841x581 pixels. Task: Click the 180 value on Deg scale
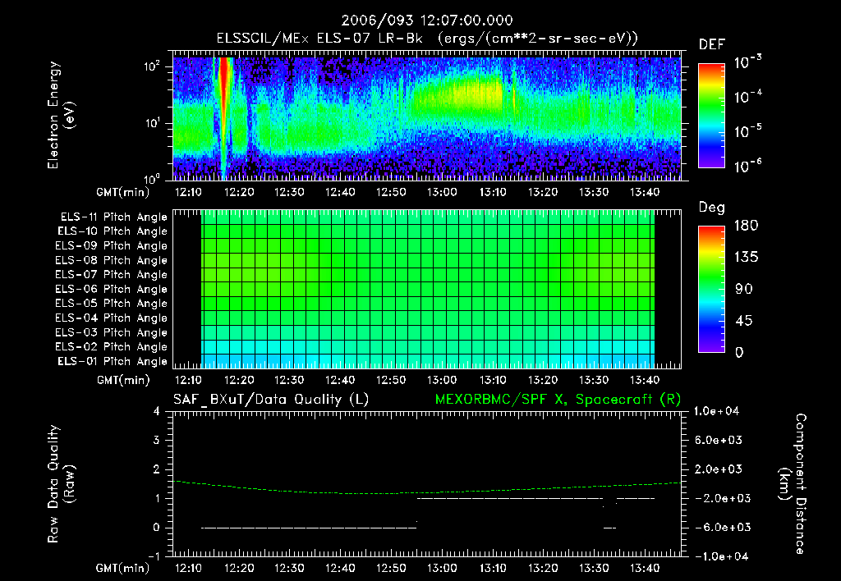point(746,226)
